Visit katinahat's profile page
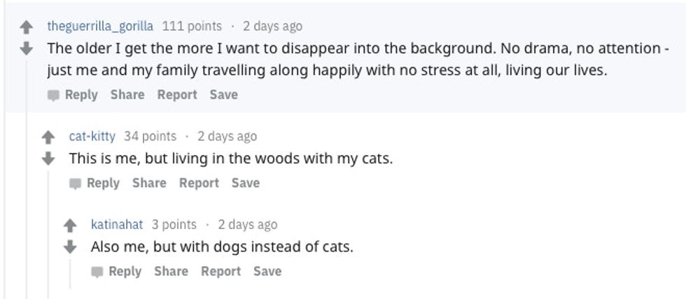686x299 pixels. click(116, 224)
